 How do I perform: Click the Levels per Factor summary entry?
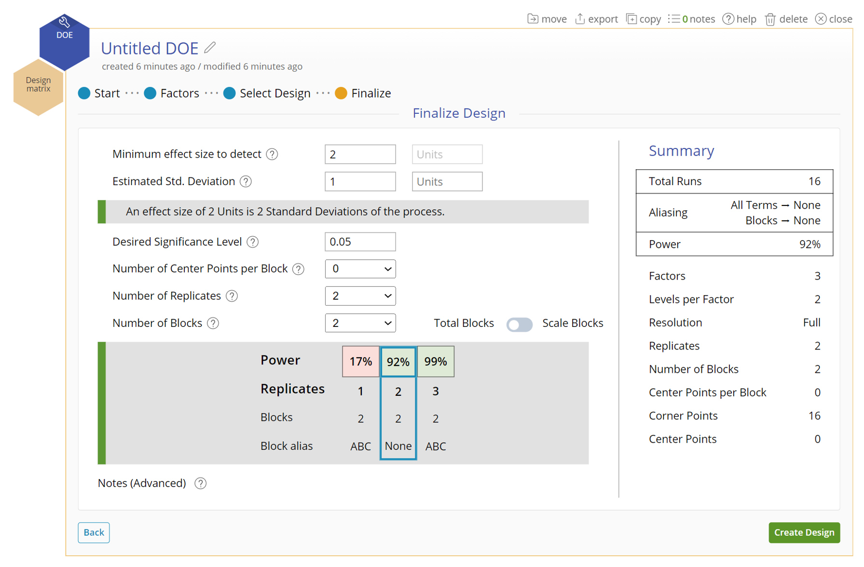pyautogui.click(x=734, y=299)
